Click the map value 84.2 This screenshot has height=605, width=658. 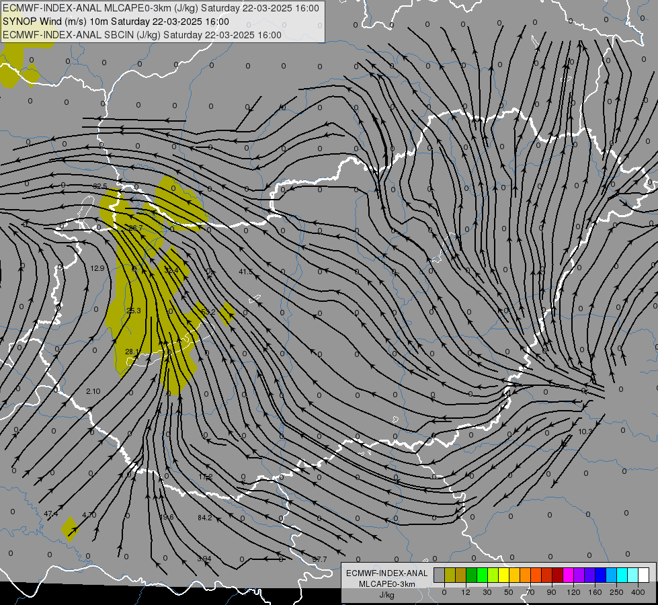(205, 518)
